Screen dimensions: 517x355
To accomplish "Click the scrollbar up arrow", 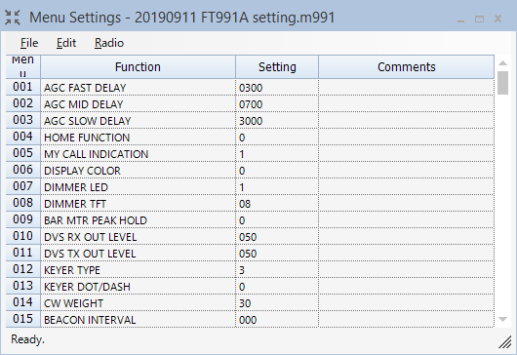I will coord(502,63).
